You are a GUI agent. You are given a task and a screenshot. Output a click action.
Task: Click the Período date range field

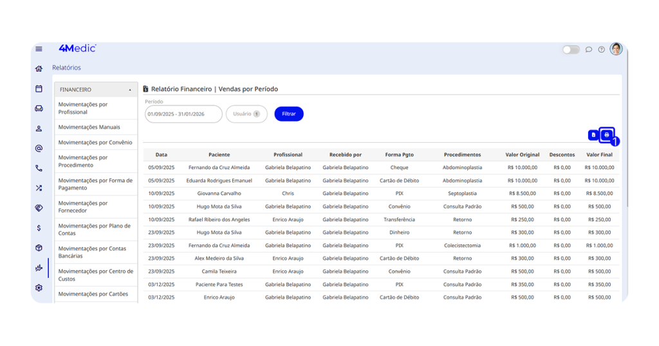click(183, 114)
